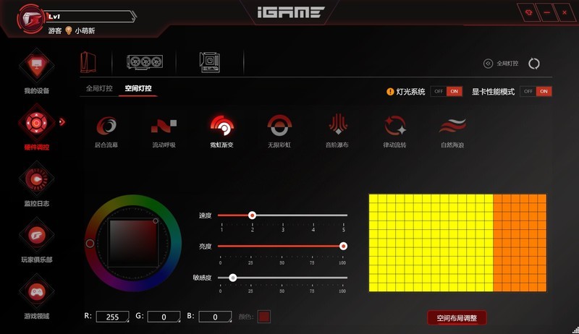Image resolution: width=579 pixels, height=334 pixels.
Task: Open the 我的设备 section
Action: coord(37,72)
